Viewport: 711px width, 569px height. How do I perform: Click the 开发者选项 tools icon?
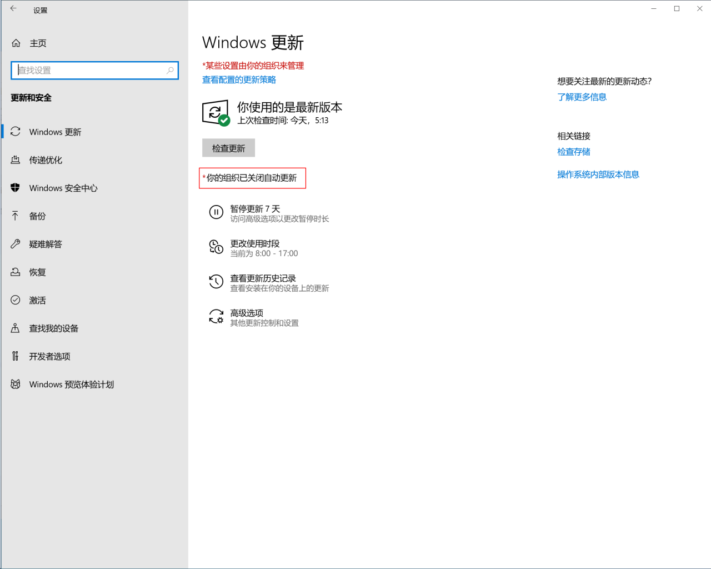point(16,356)
